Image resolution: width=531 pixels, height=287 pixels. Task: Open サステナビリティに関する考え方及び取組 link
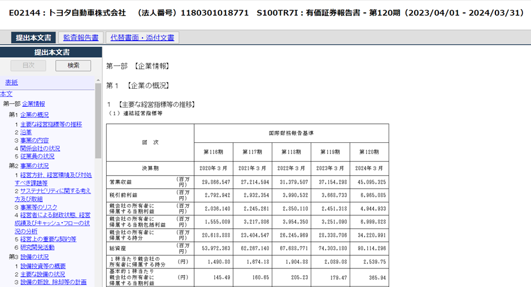(x=53, y=195)
